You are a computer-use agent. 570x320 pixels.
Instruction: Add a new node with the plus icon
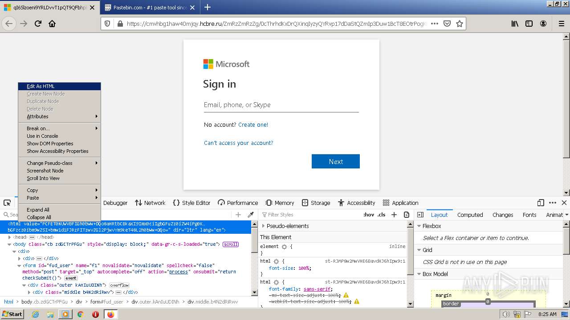click(x=238, y=215)
